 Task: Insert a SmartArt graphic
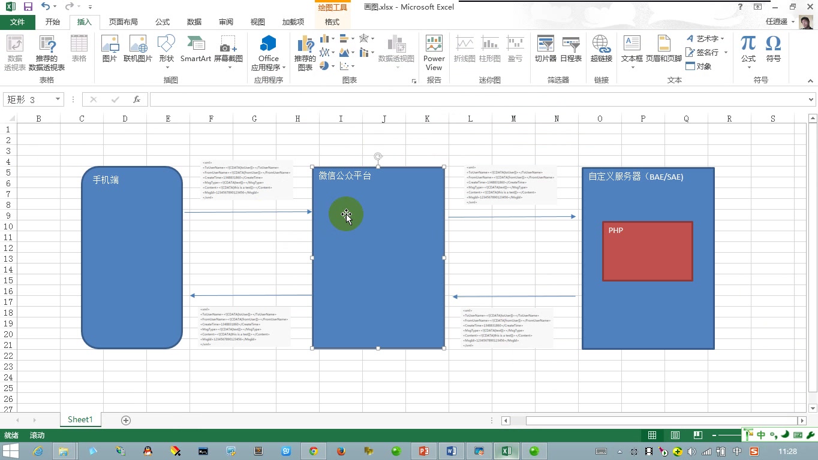(x=196, y=49)
